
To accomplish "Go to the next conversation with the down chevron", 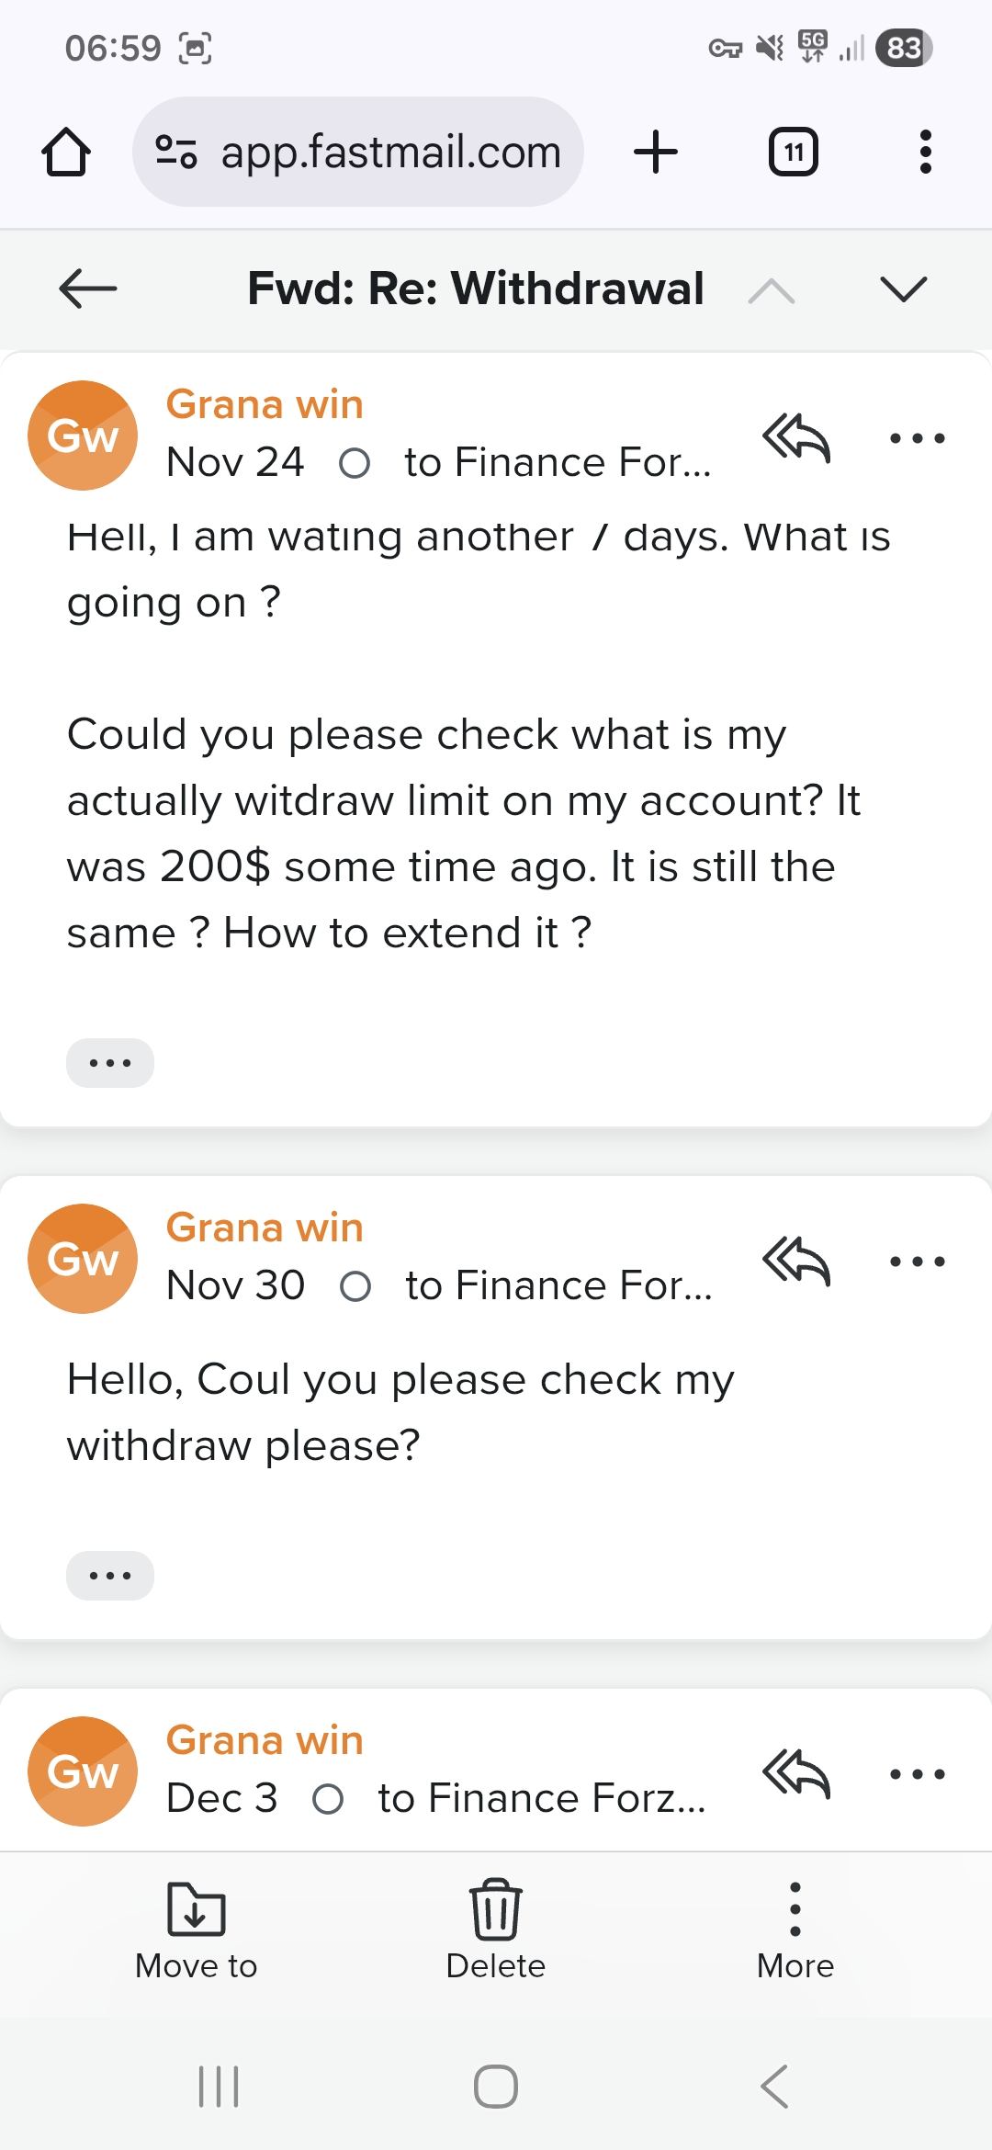I will tap(903, 289).
